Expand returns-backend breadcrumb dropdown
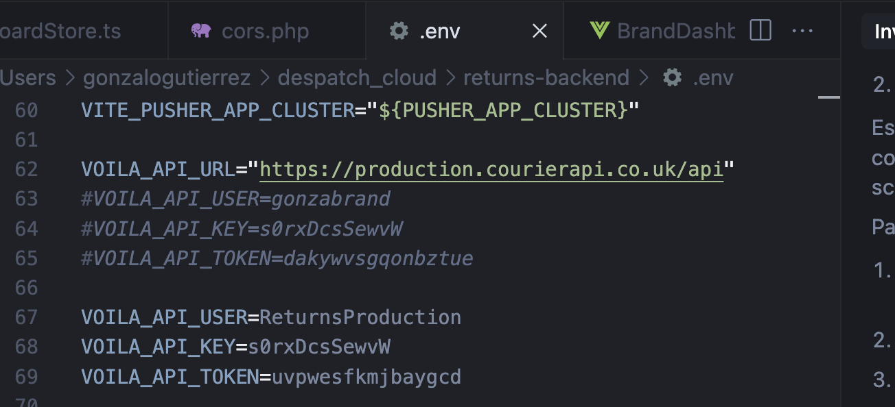Screen dimensions: 895x407 point(546,77)
